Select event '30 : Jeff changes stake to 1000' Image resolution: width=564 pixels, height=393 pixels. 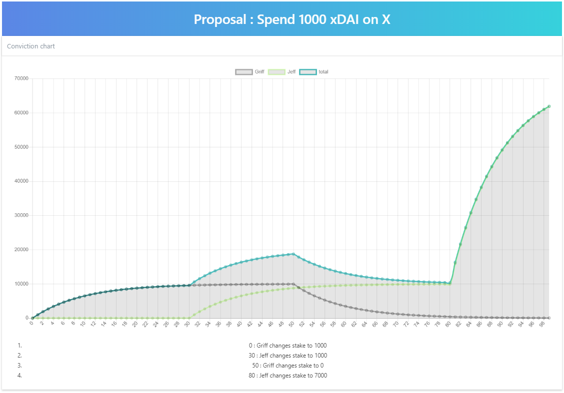point(287,356)
